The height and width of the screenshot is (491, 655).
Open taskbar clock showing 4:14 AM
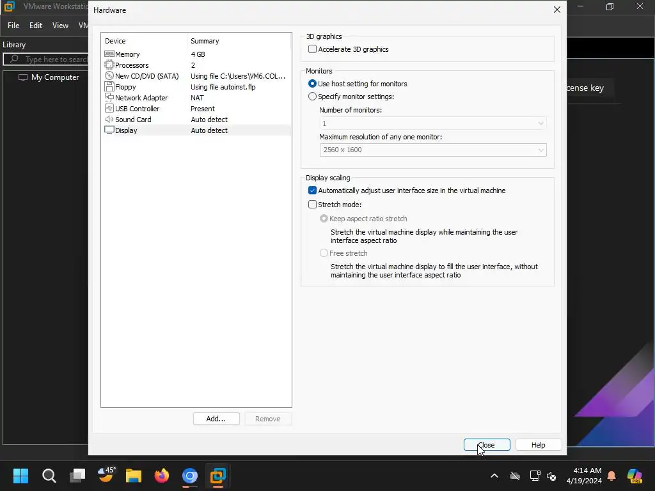point(584,476)
